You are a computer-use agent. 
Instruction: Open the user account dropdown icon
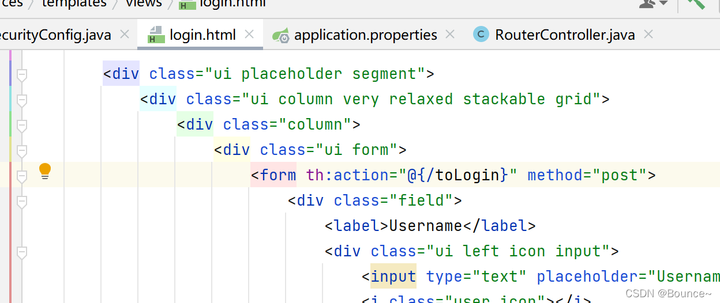[654, 3]
